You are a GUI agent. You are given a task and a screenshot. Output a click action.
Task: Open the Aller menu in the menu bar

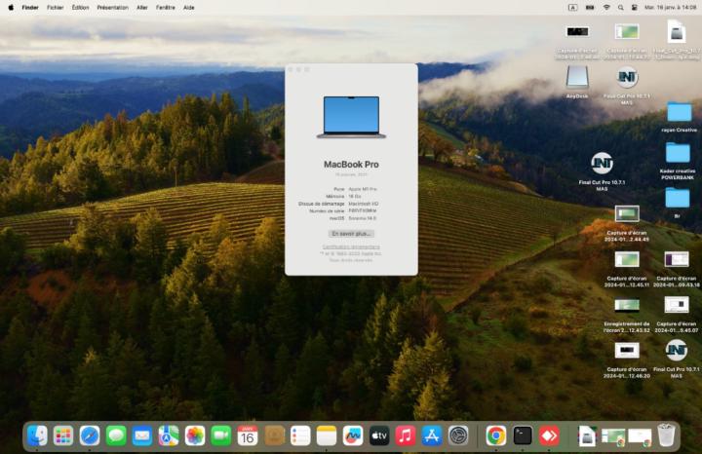point(142,7)
